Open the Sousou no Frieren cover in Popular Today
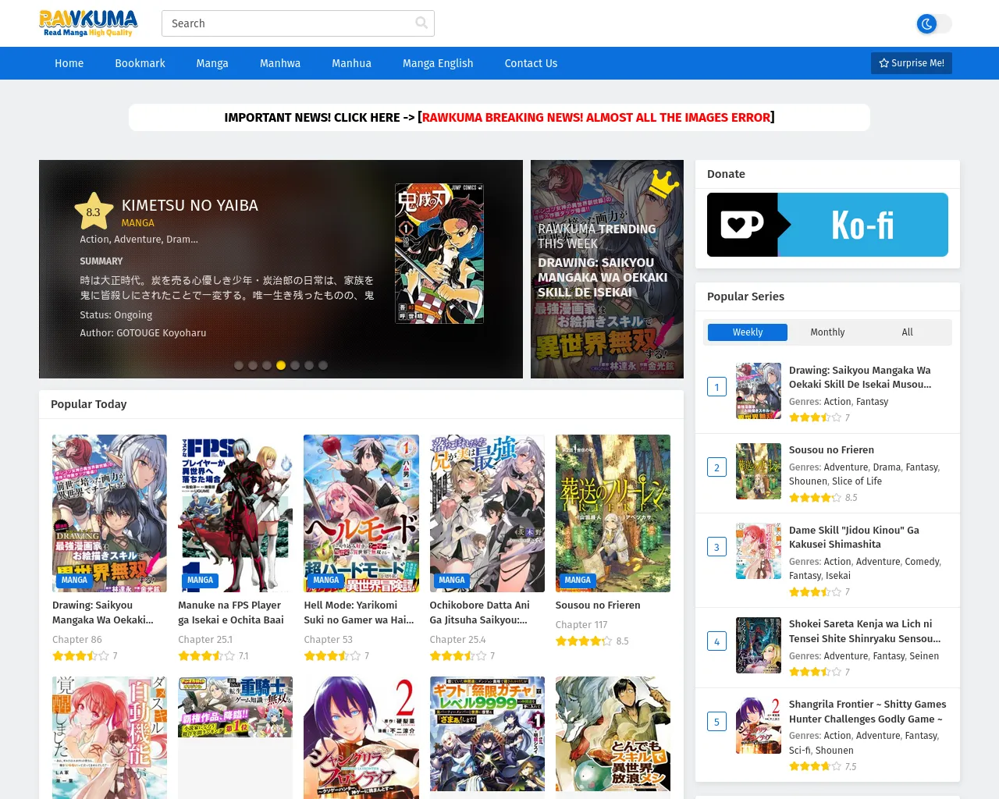Image resolution: width=999 pixels, height=799 pixels. (x=613, y=513)
